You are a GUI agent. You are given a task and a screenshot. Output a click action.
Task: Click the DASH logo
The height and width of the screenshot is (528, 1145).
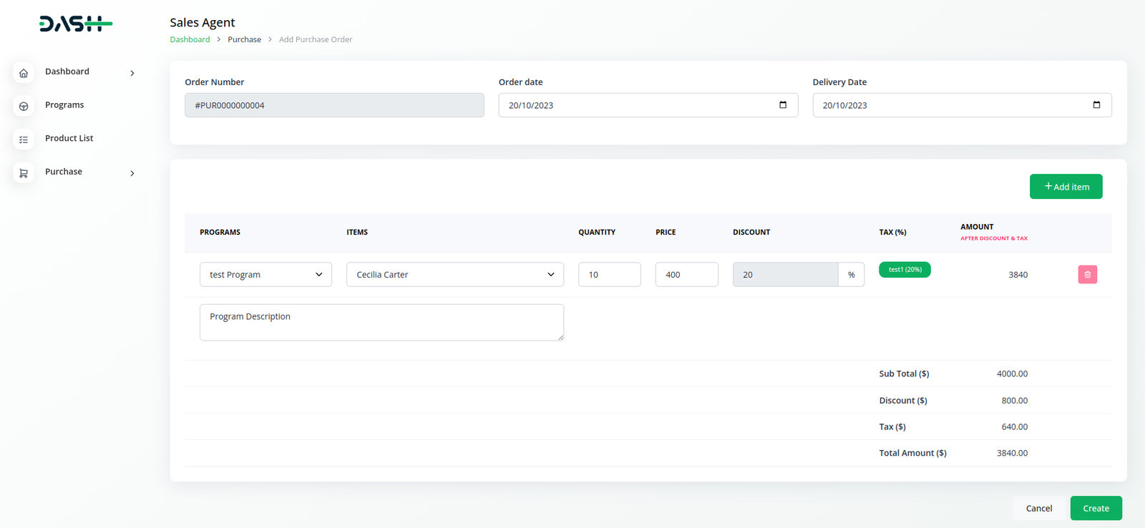[76, 24]
